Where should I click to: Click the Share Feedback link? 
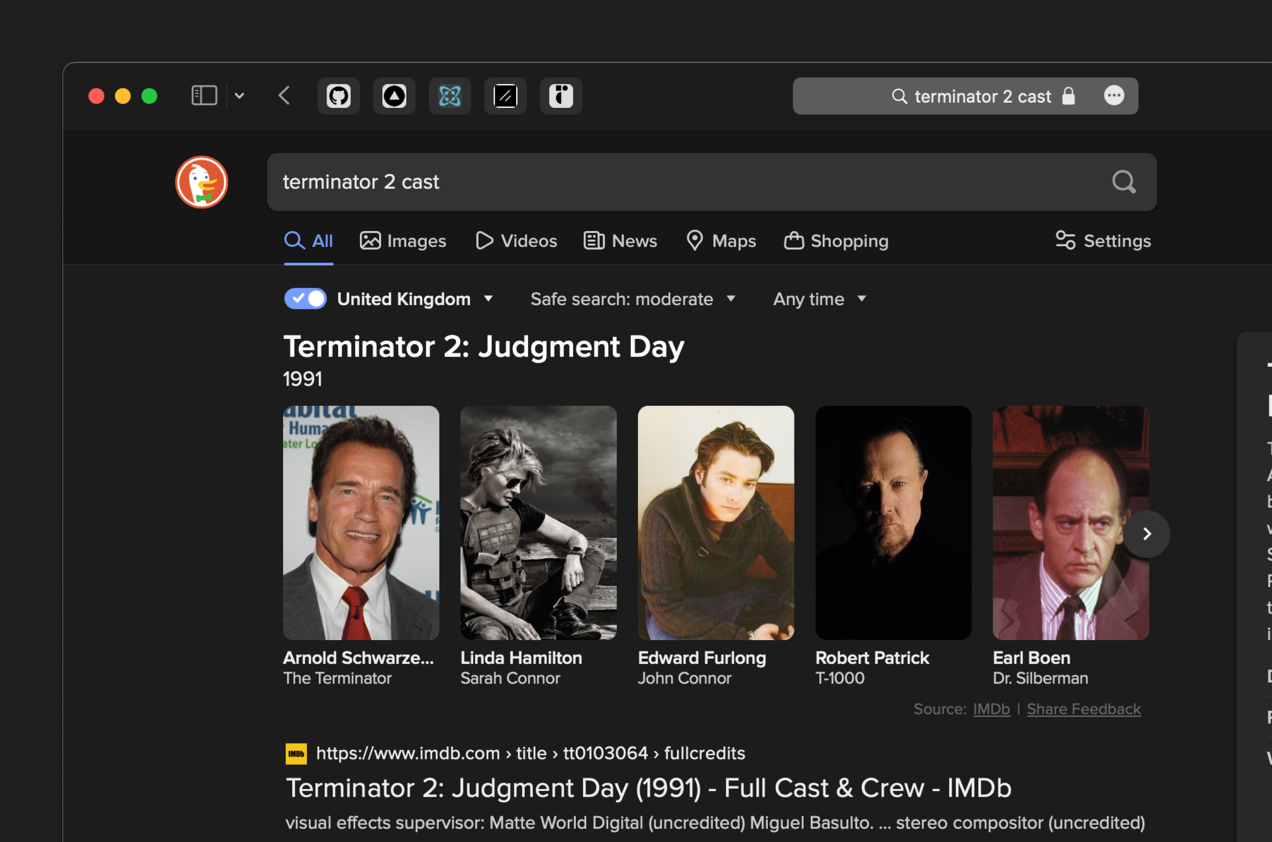point(1083,709)
